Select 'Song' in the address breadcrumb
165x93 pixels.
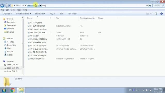(44, 5)
